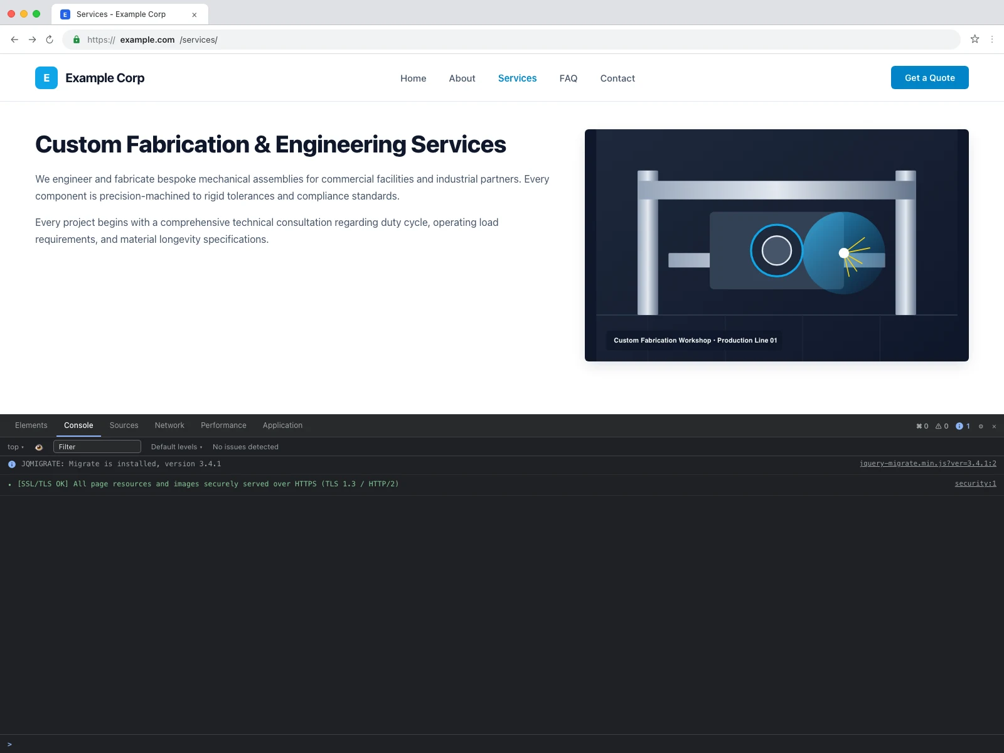Click 'No issues detected' text

coord(245,447)
